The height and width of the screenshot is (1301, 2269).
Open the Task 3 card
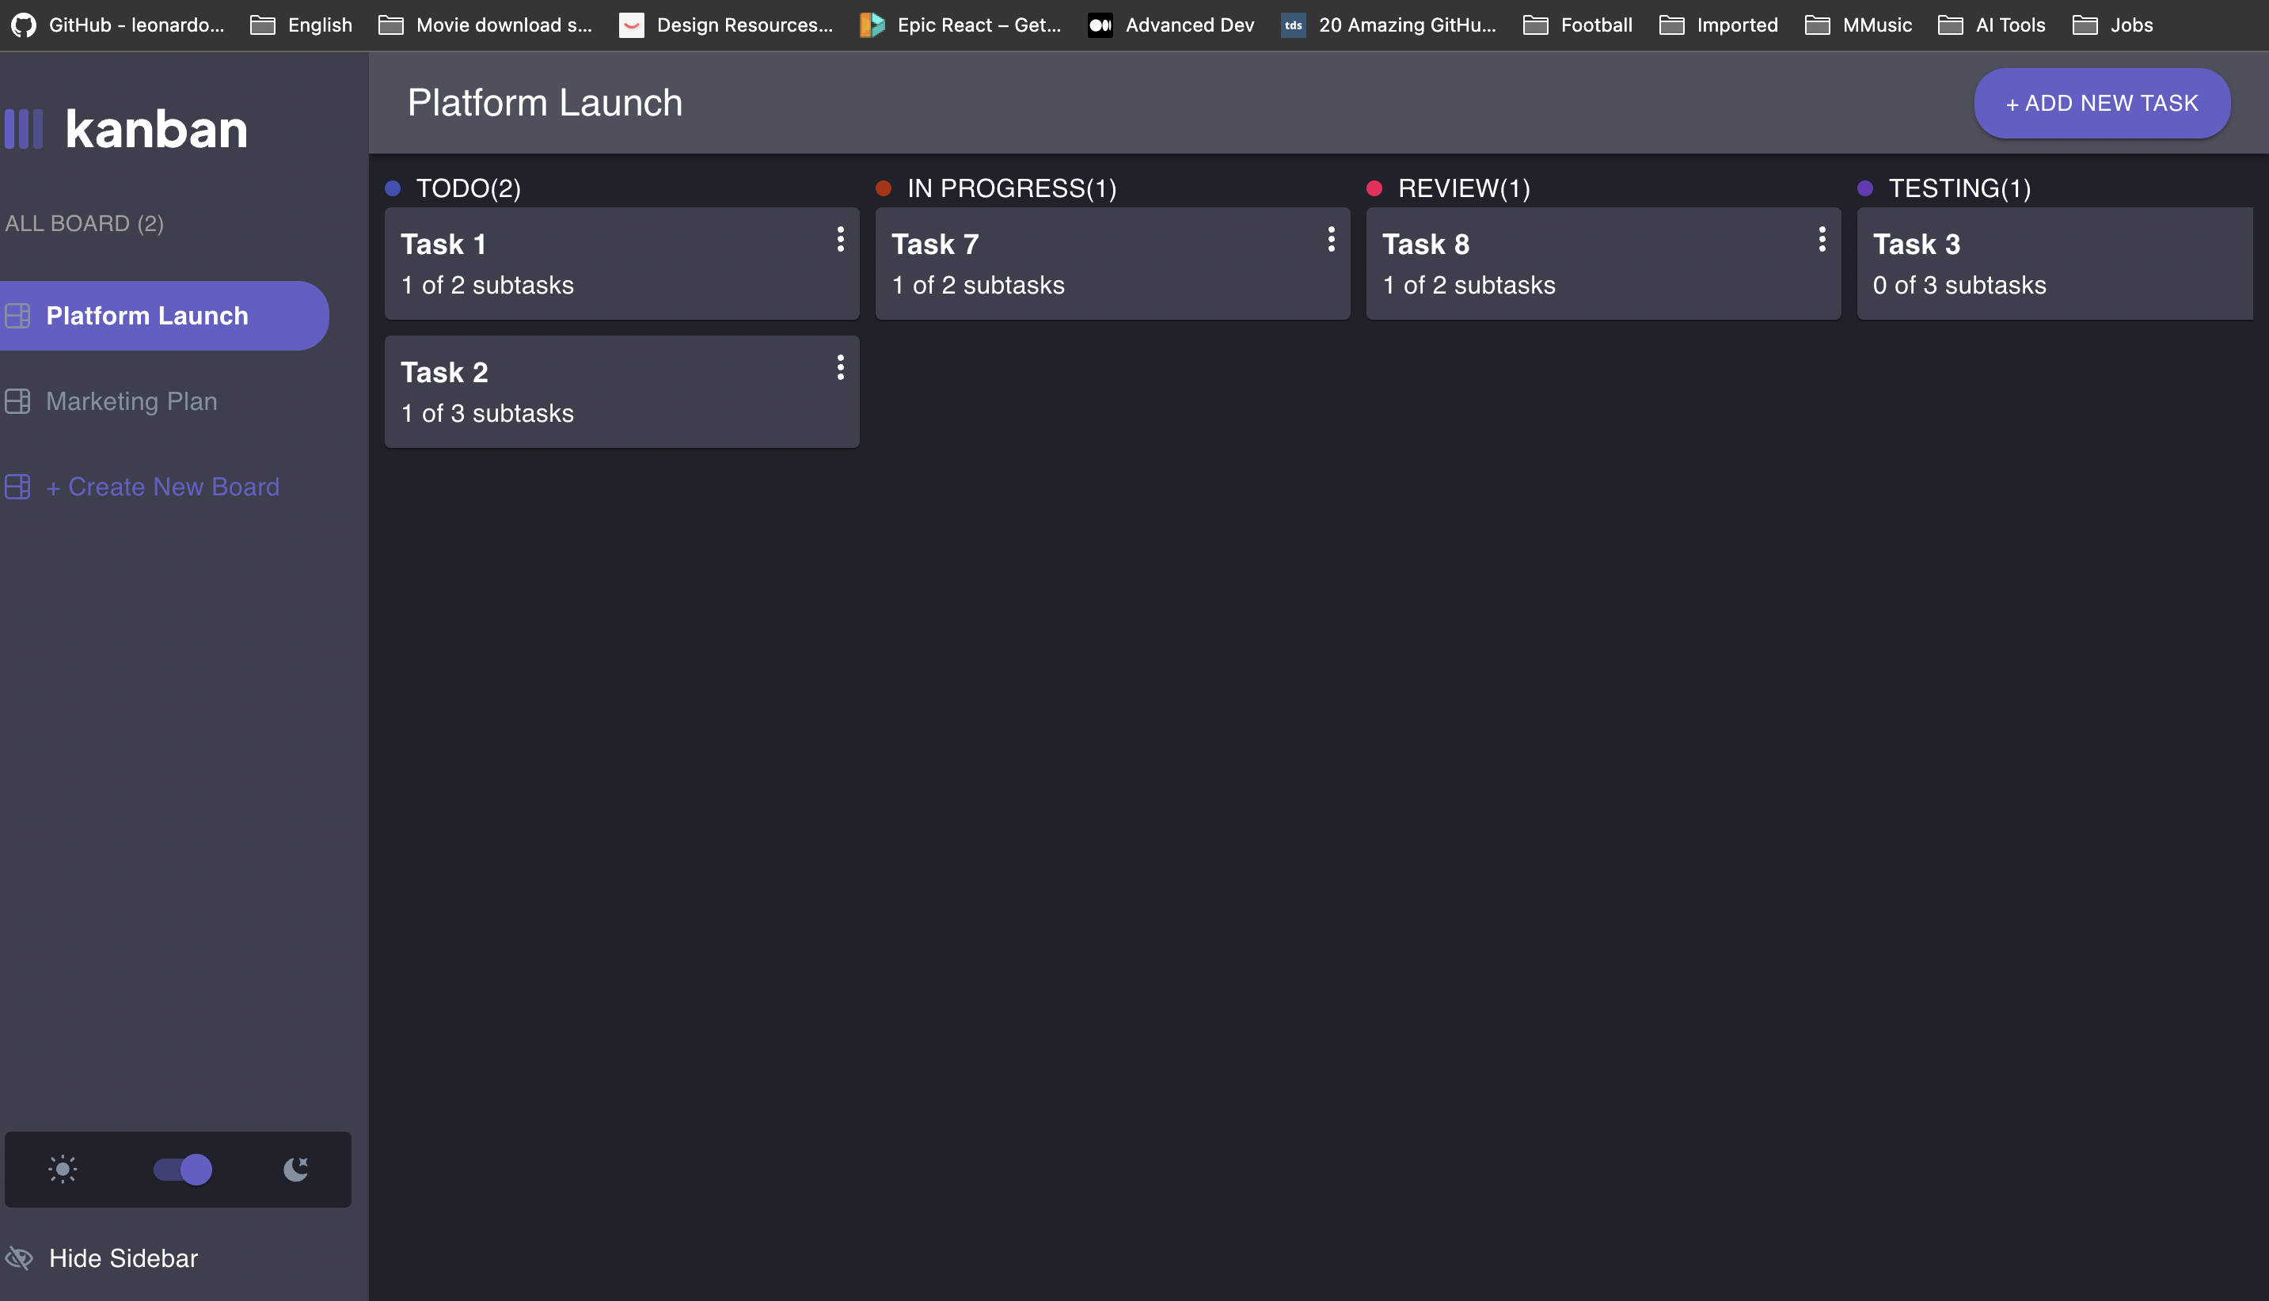coord(2054,264)
